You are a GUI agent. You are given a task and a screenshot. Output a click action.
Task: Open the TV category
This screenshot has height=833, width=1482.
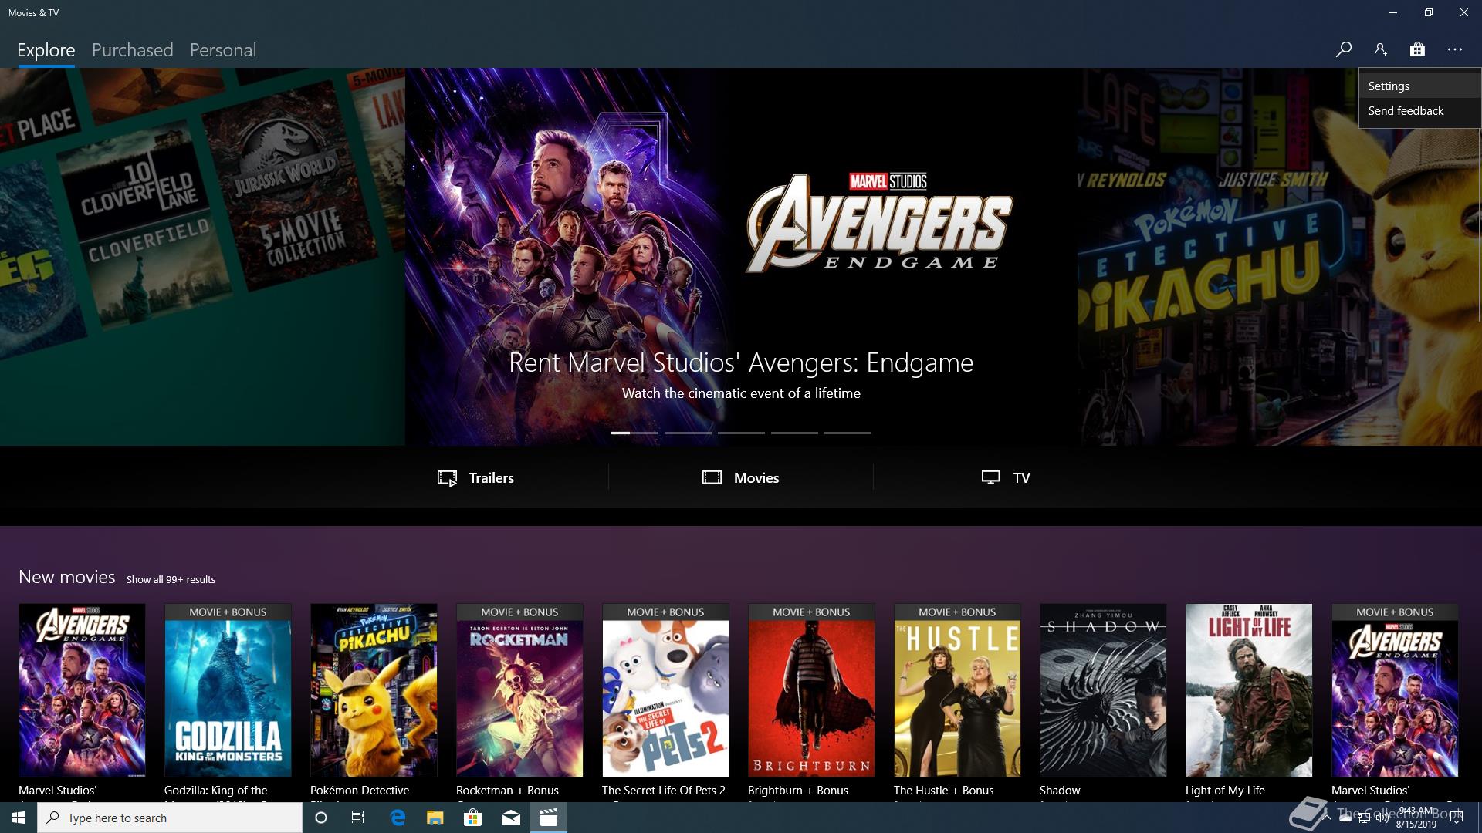click(x=1006, y=478)
